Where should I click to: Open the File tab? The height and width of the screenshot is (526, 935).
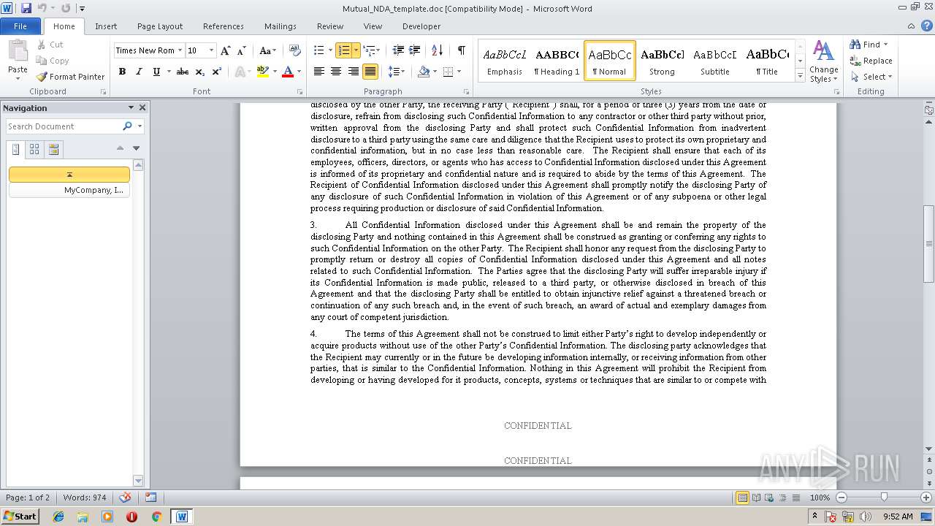20,26
